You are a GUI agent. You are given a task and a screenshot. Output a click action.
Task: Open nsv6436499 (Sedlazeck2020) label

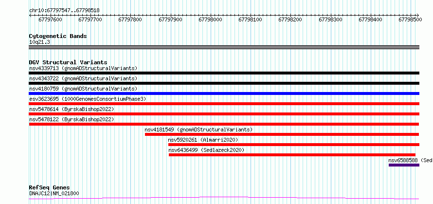206,150
